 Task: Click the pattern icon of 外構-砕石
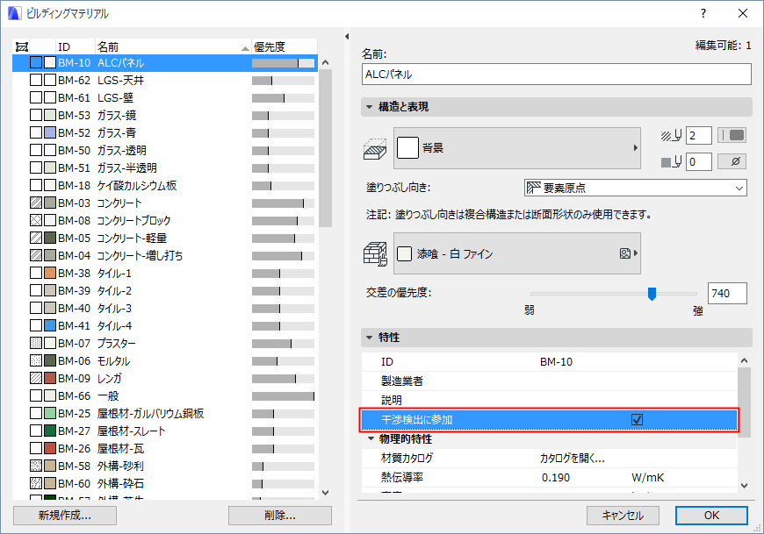[36, 483]
